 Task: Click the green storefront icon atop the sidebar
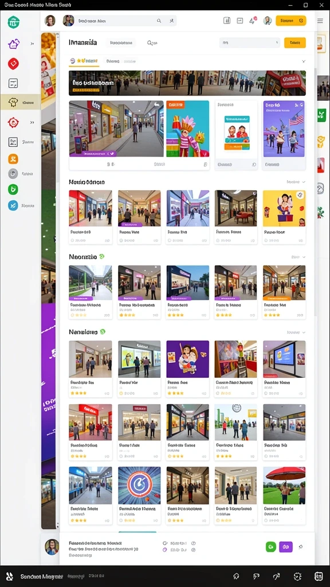14,22
